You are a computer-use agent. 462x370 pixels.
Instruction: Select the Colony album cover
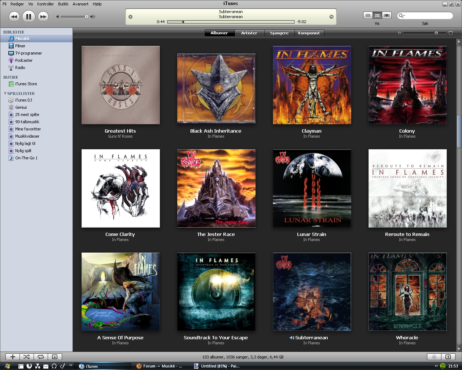click(407, 85)
